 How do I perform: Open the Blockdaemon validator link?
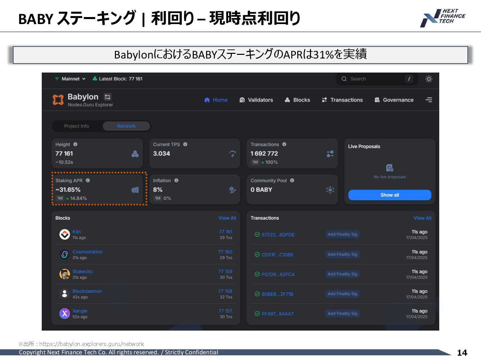click(87, 291)
